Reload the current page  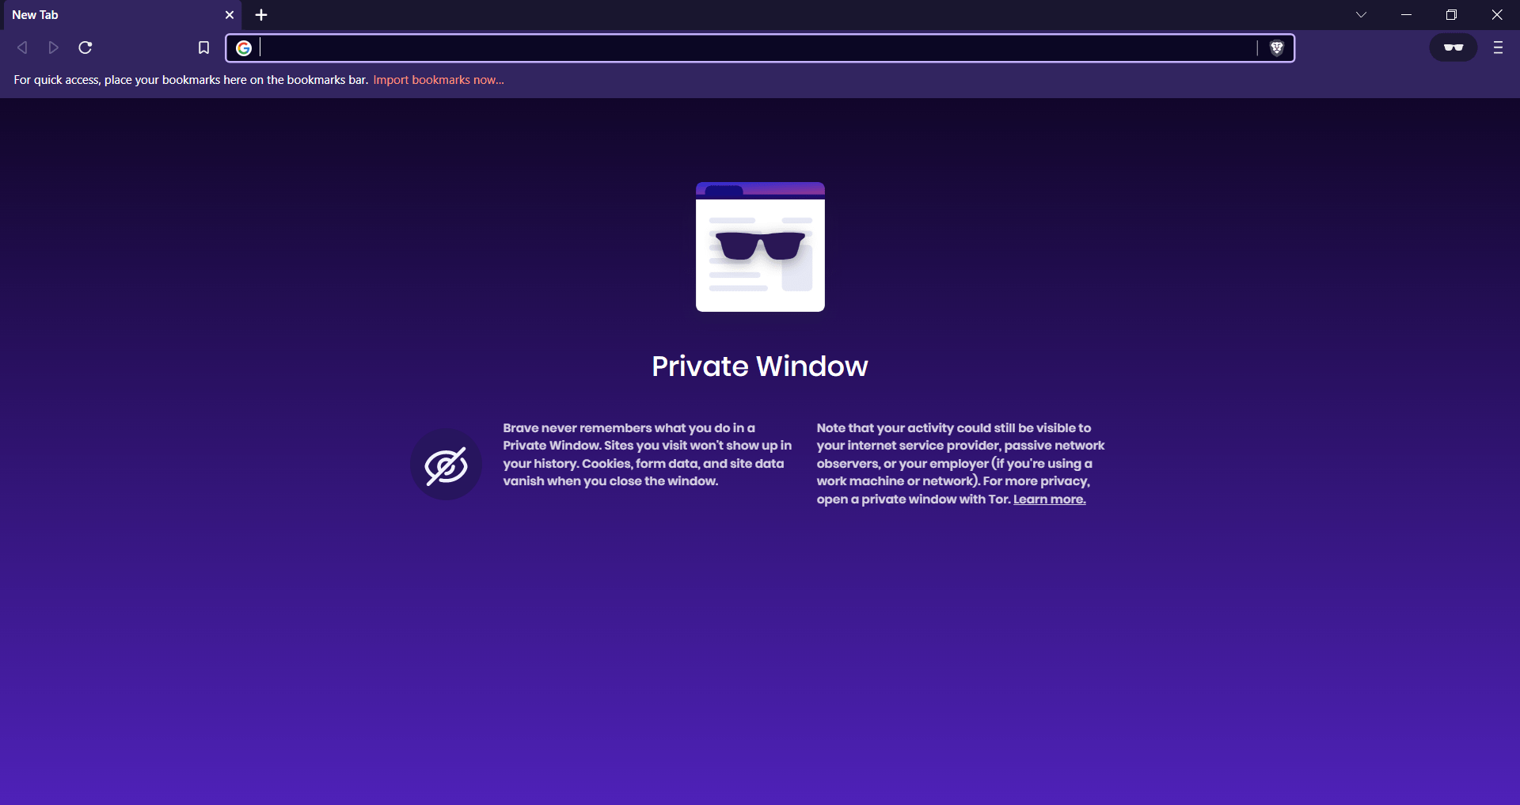pyautogui.click(x=85, y=47)
